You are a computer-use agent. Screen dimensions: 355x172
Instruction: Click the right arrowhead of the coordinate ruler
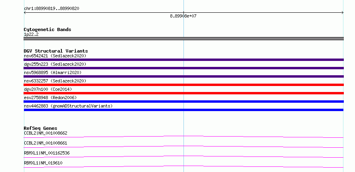342,13
